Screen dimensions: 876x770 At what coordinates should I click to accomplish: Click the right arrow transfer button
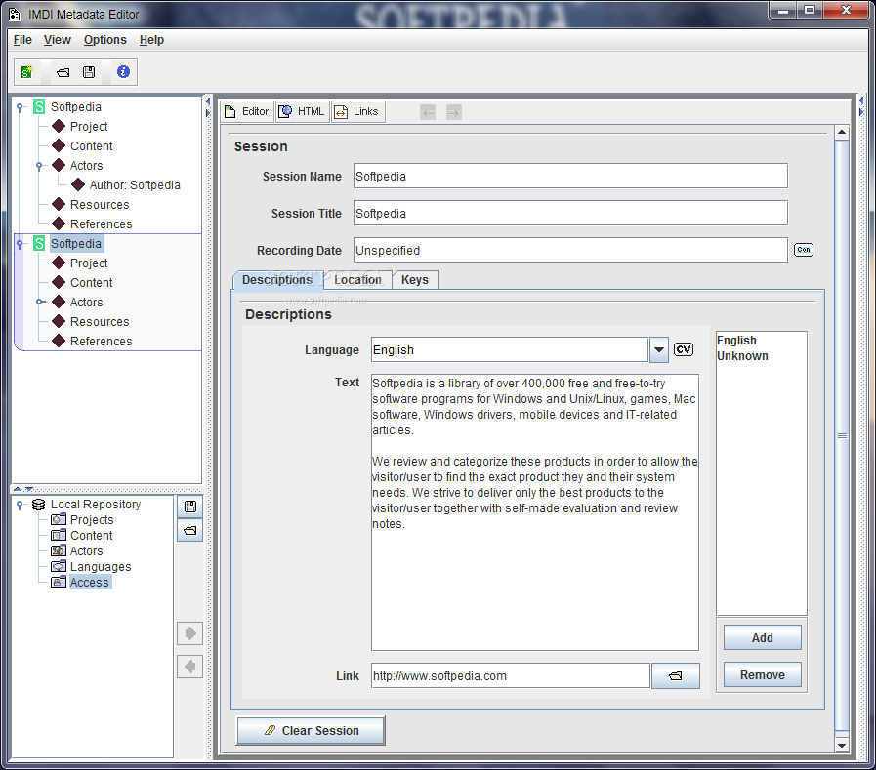pos(190,633)
